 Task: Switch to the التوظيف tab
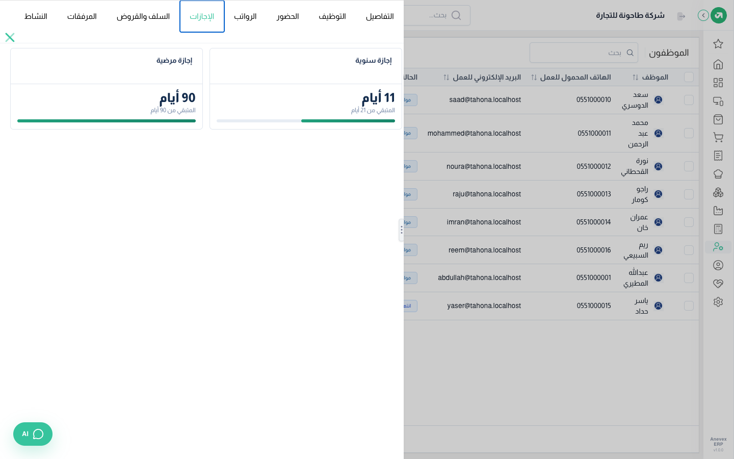(x=332, y=16)
